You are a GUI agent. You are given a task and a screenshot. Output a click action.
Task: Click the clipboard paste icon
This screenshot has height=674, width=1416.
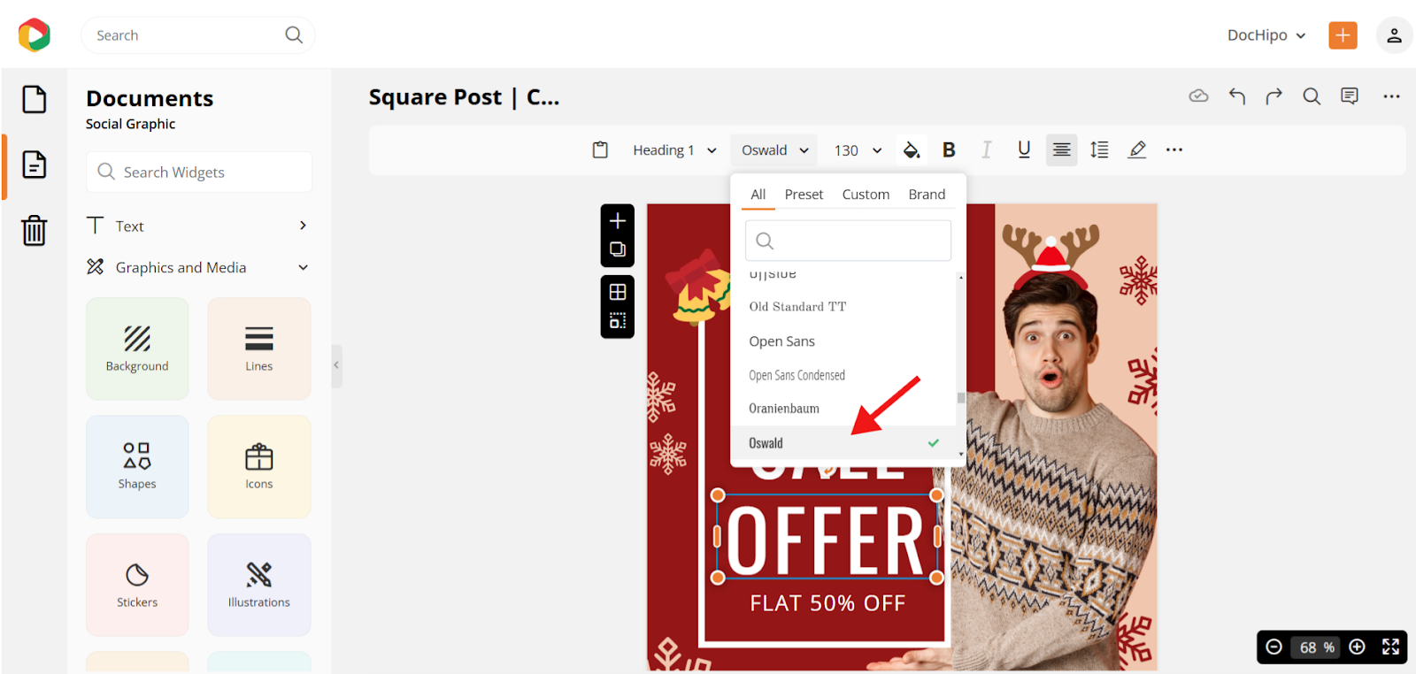pyautogui.click(x=600, y=149)
